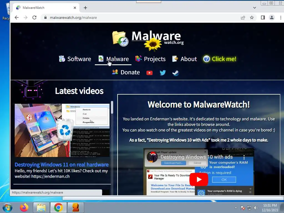The height and width of the screenshot is (213, 284).
Task: Open 'Destroying Windows 11 on real hardware' link
Action: click(62, 165)
